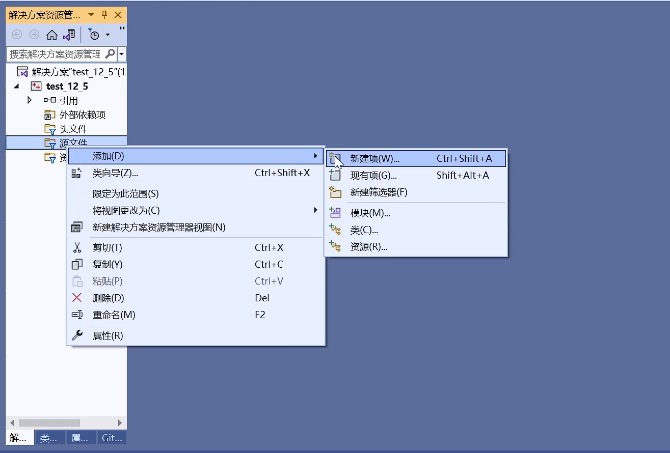
Task: Click the class wizard icon
Action: pos(77,173)
